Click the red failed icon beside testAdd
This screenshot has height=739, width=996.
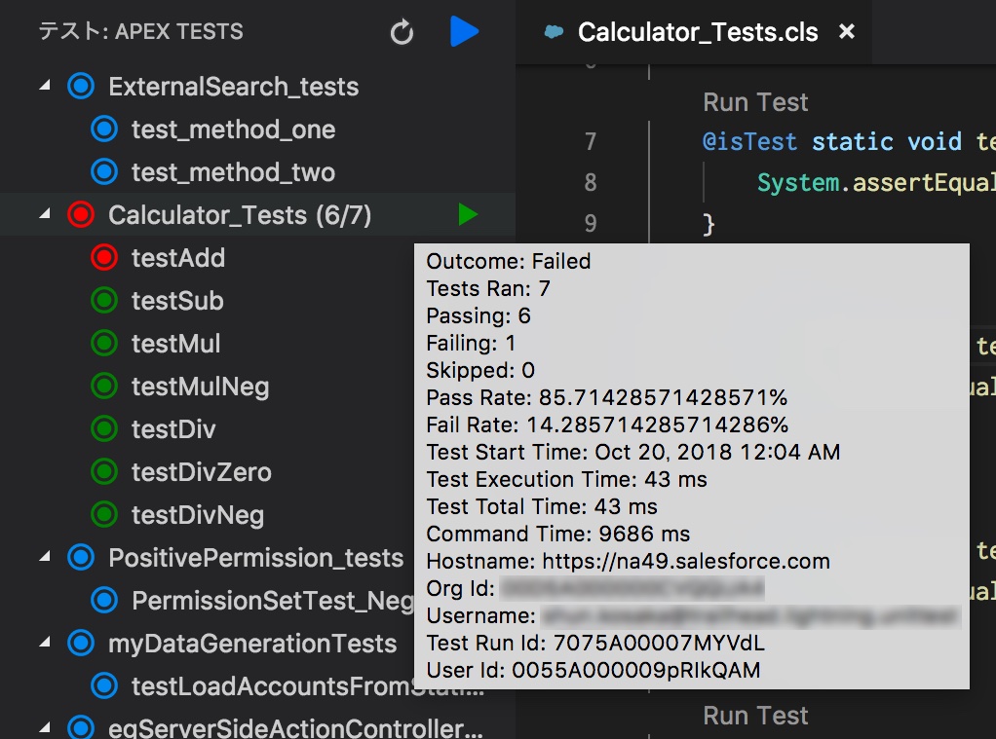tap(104, 258)
